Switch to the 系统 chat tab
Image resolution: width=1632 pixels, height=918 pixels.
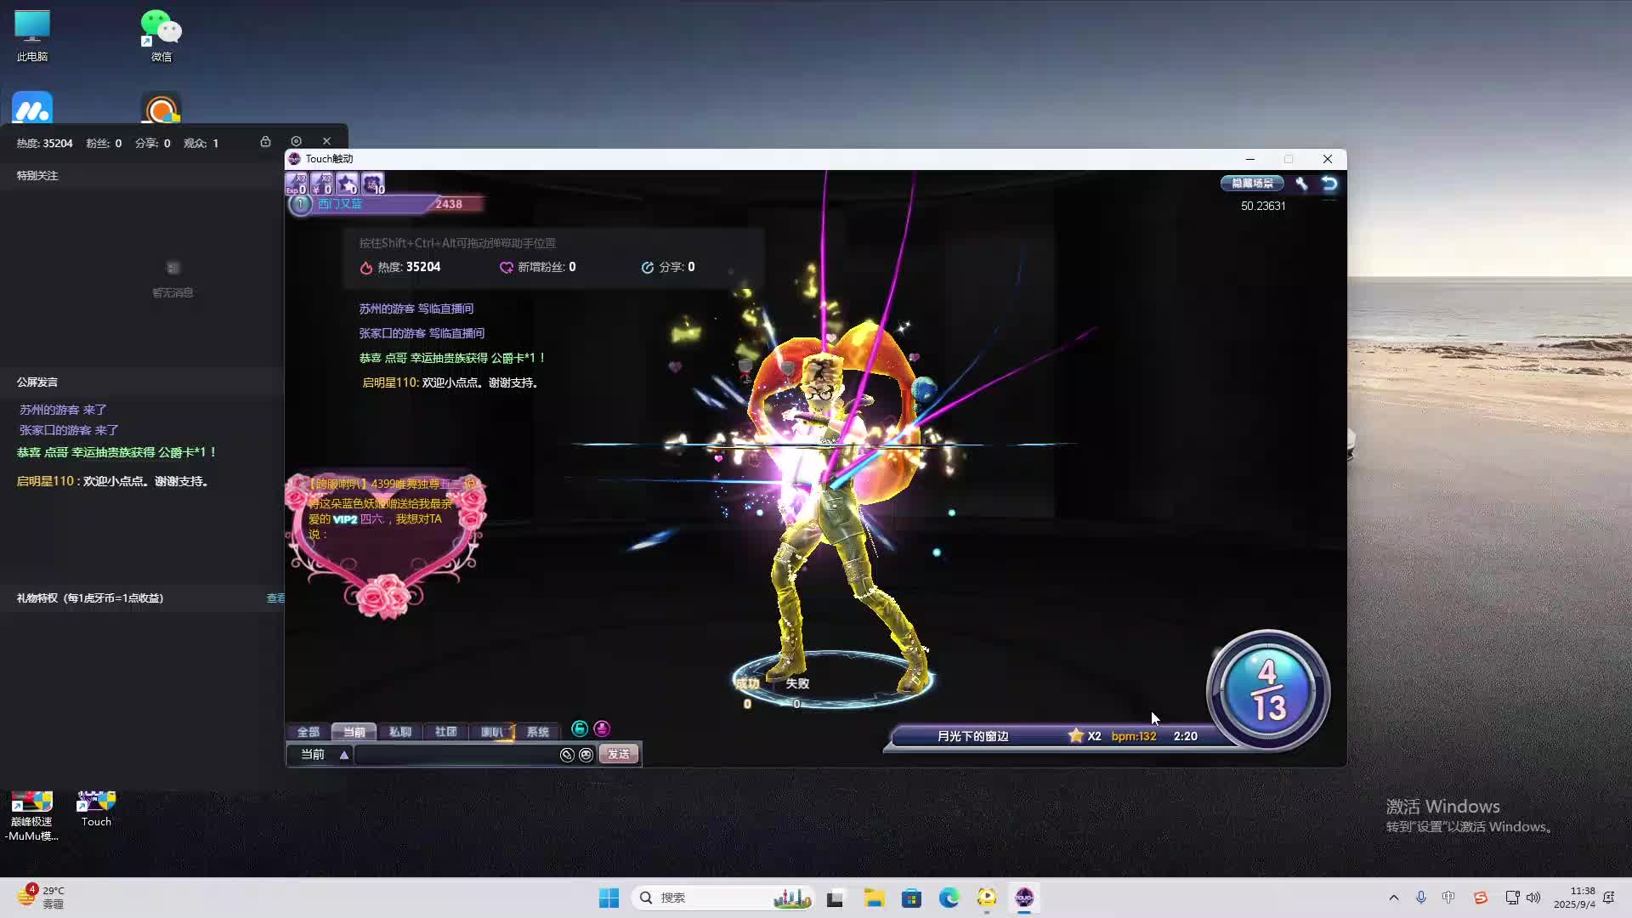click(x=537, y=732)
